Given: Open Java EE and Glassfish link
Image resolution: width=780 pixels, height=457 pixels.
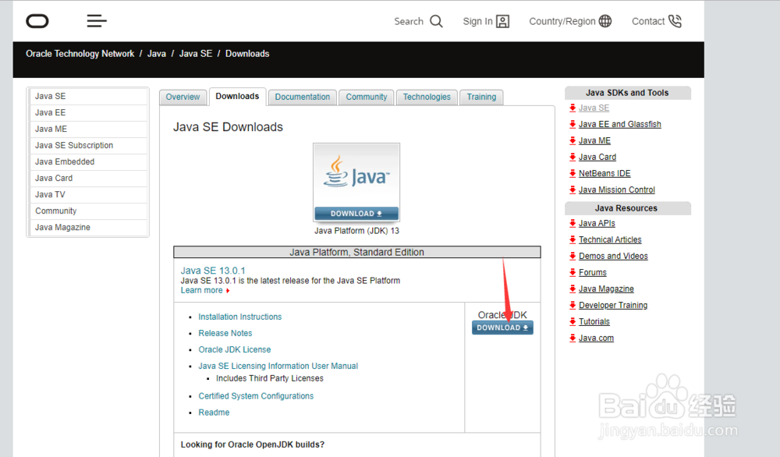Looking at the screenshot, I should tap(620, 124).
